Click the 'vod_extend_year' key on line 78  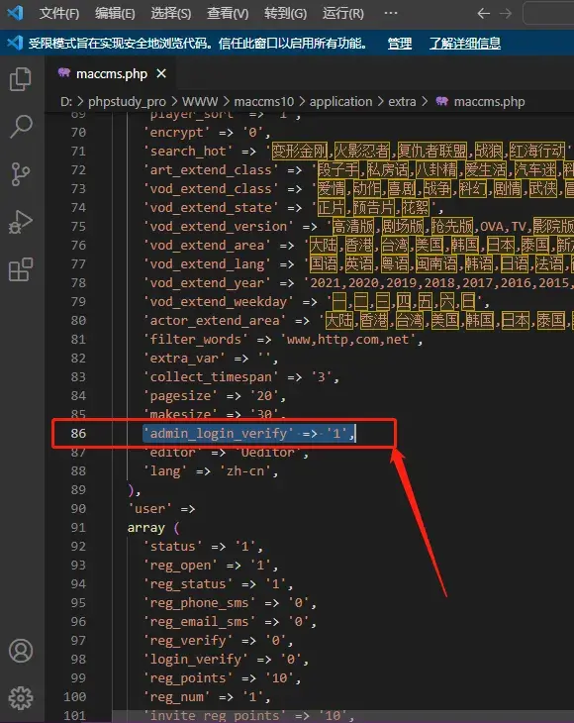pyautogui.click(x=207, y=283)
